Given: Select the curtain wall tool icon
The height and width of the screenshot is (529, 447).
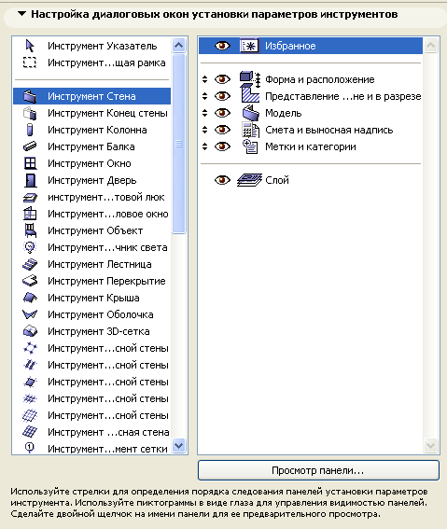Looking at the screenshot, I should click(x=30, y=432).
